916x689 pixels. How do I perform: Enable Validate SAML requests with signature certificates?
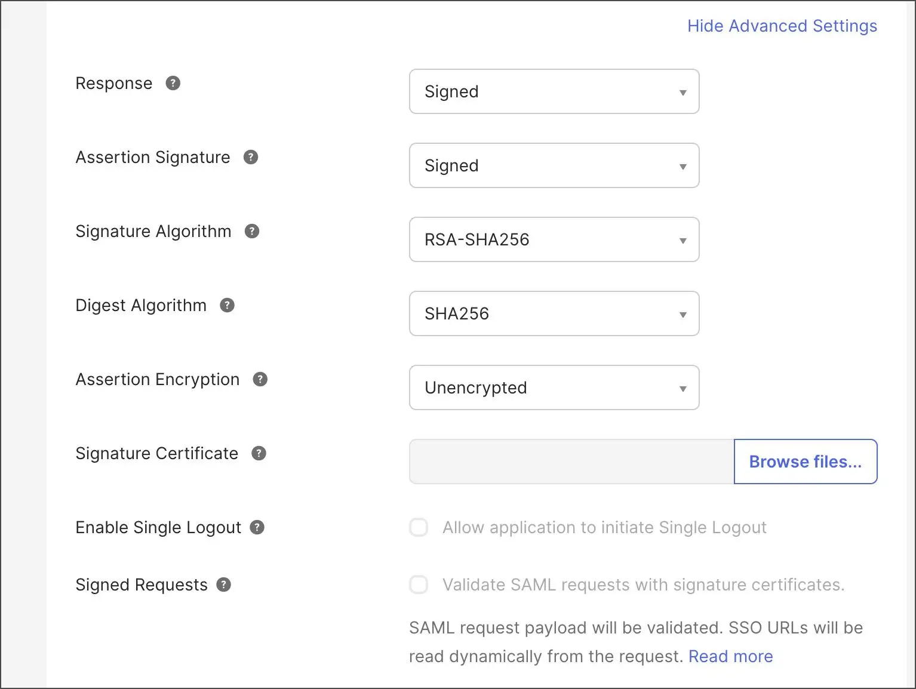tap(419, 585)
